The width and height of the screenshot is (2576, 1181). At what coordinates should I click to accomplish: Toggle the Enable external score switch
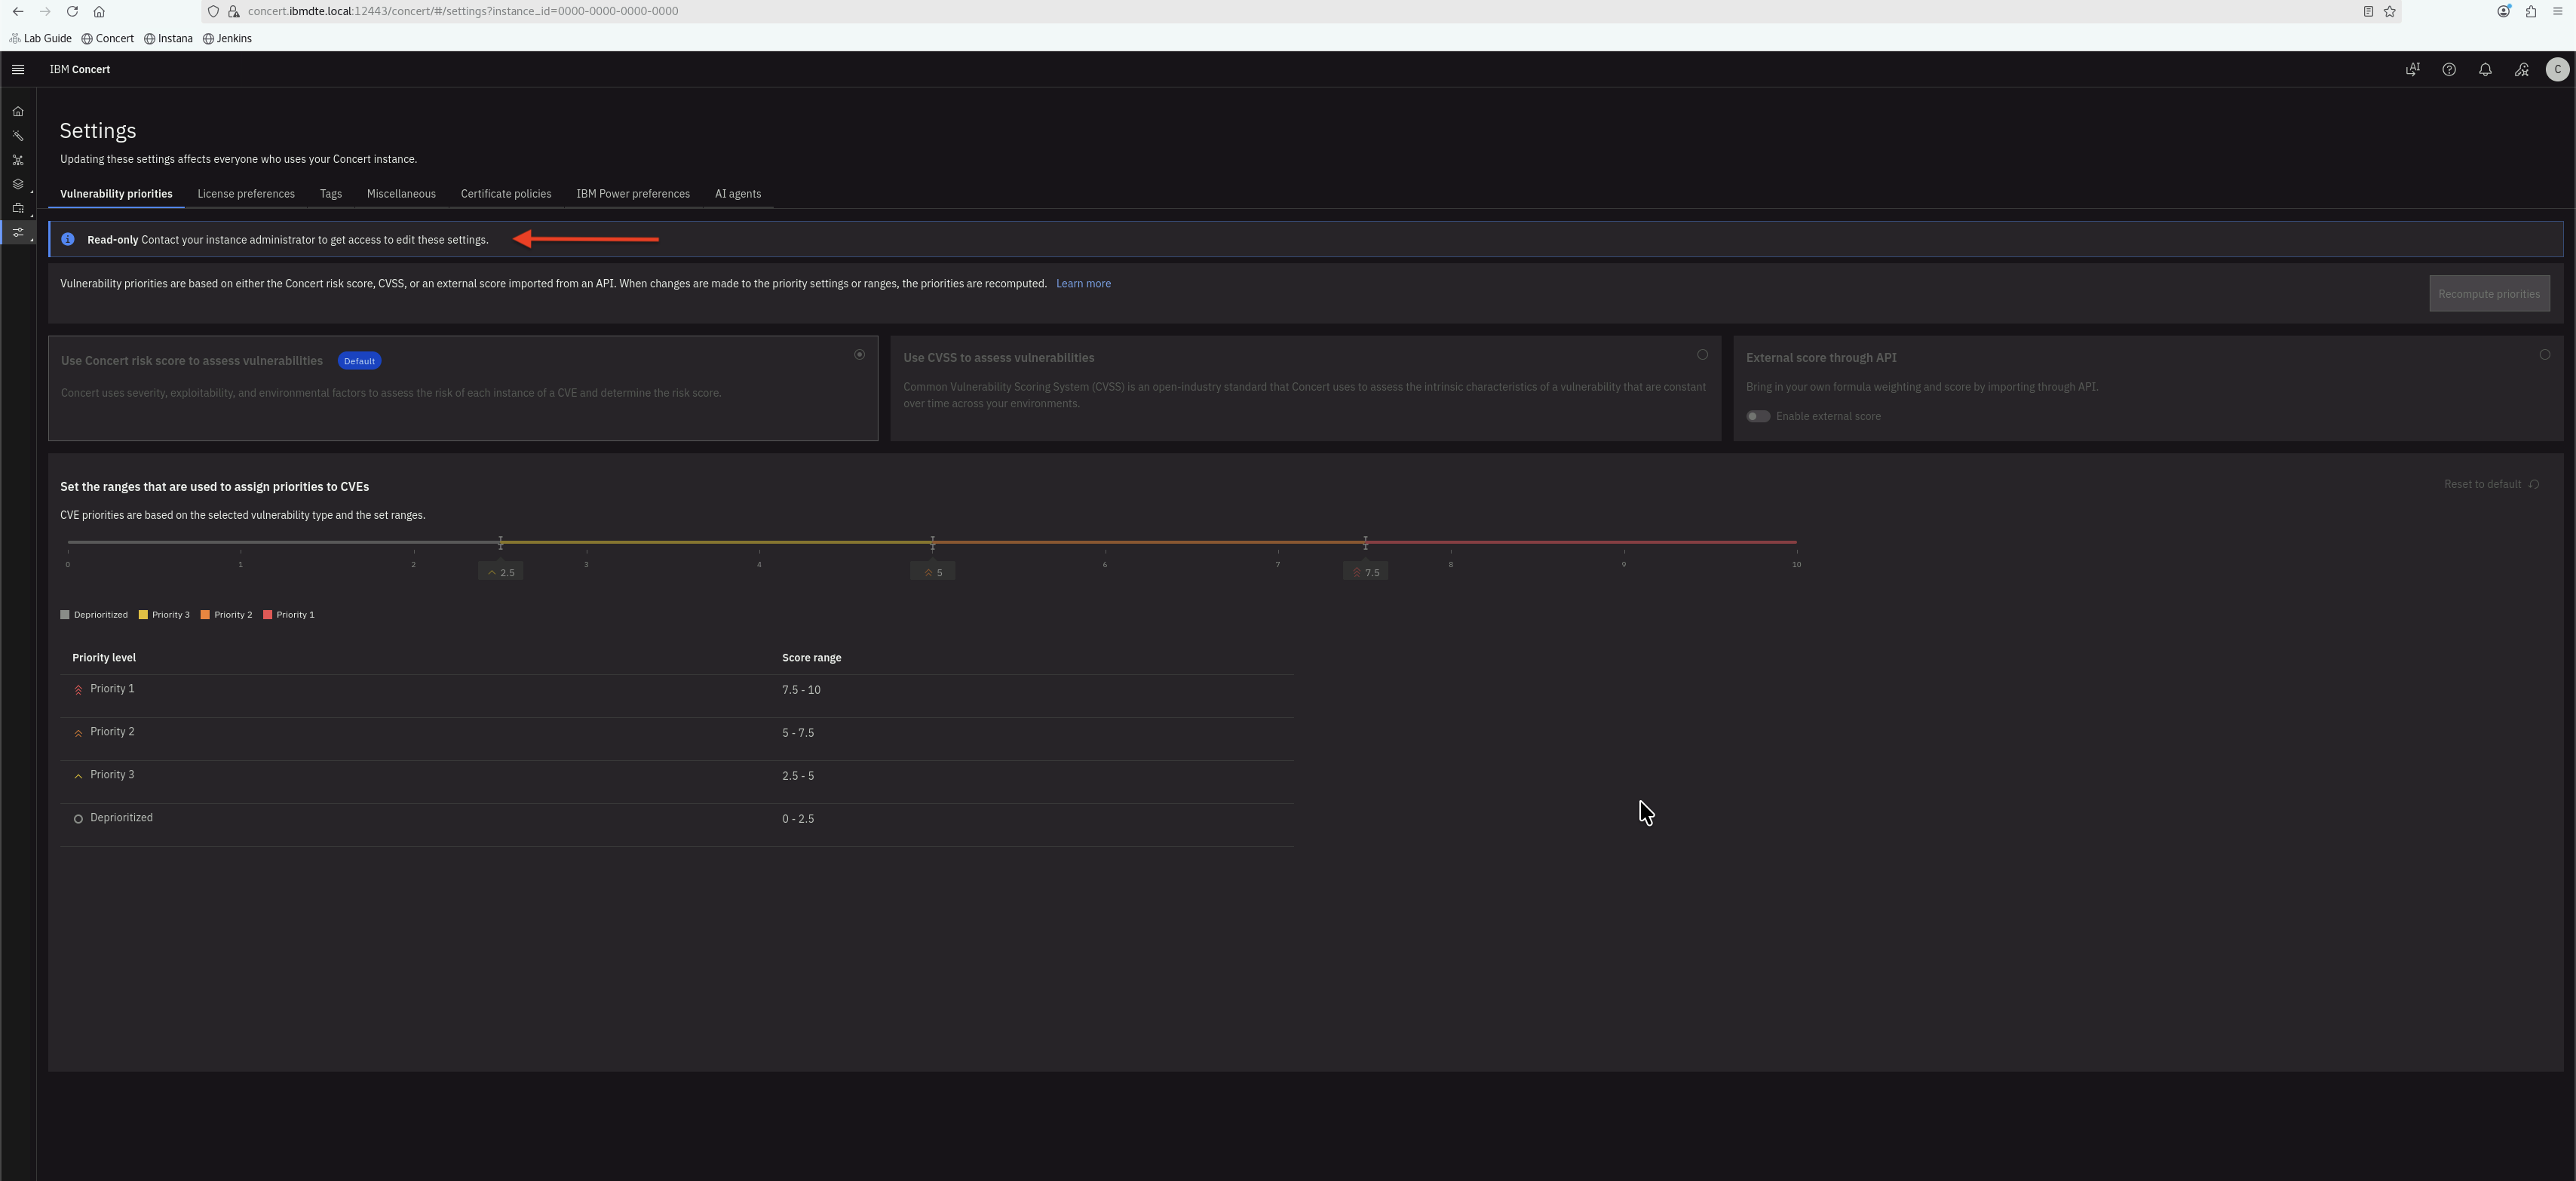pos(1758,416)
